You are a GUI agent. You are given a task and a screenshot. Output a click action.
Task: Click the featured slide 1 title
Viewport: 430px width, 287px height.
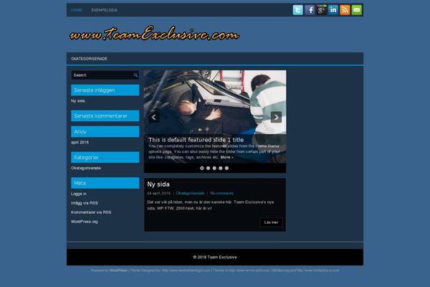pyautogui.click(x=196, y=140)
